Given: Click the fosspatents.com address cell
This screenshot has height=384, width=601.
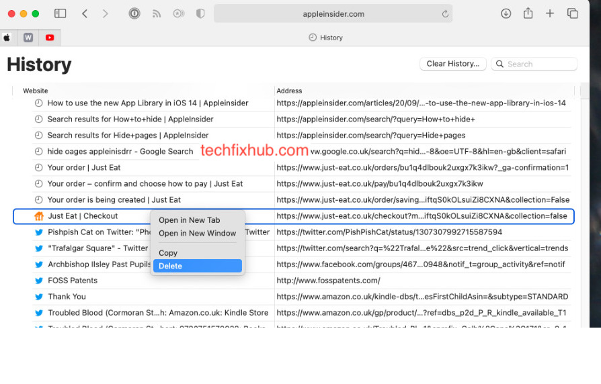Looking at the screenshot, I should [x=328, y=280].
